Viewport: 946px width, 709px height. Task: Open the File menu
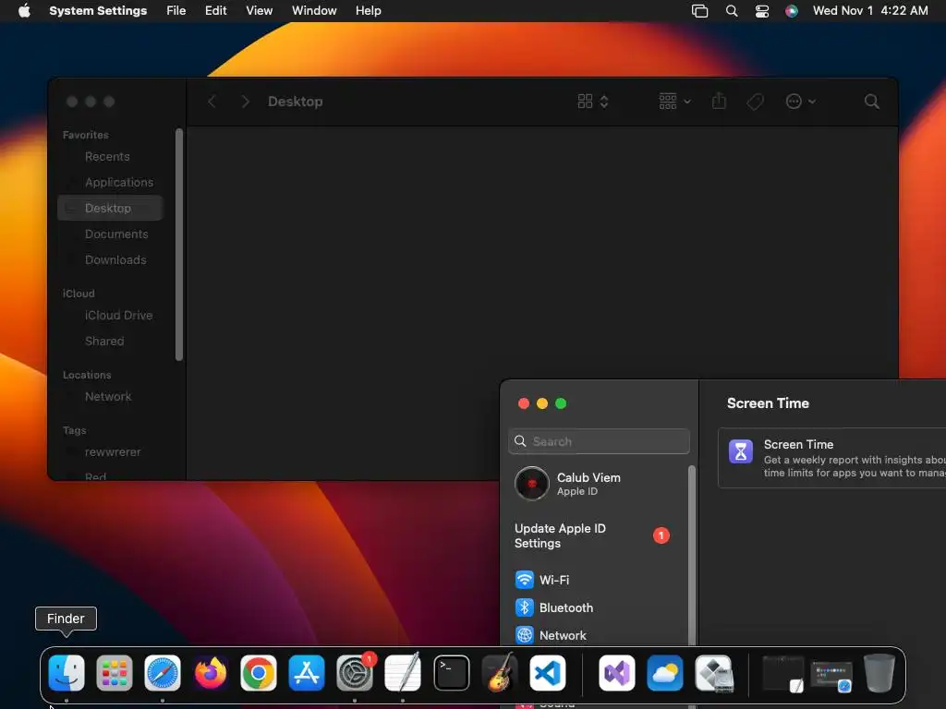point(176,11)
